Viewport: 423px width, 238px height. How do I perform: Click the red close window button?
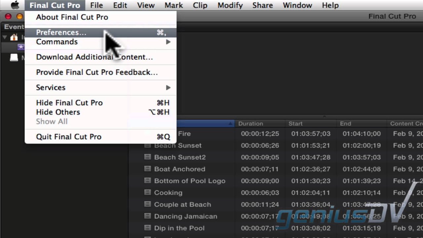tap(8, 16)
